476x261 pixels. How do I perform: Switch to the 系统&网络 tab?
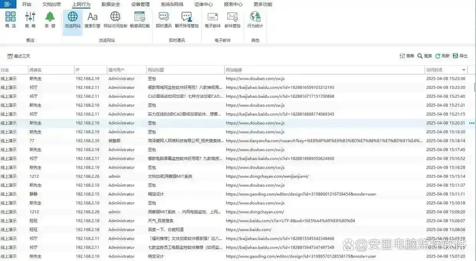click(172, 5)
